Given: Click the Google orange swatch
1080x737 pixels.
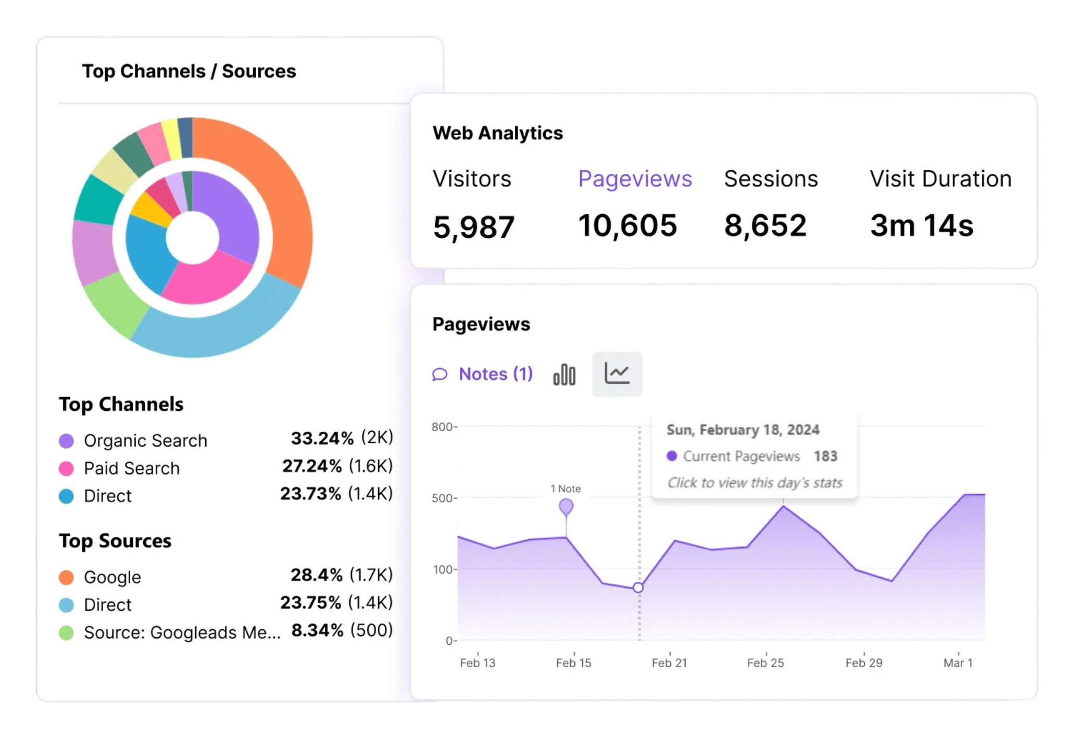Looking at the screenshot, I should [66, 577].
